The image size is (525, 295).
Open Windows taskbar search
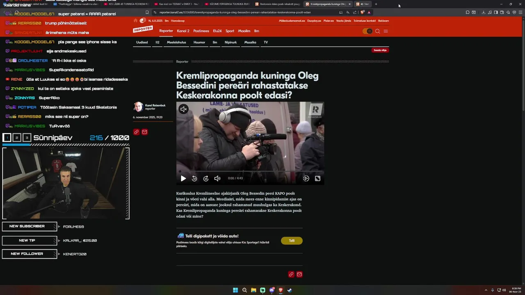(x=244, y=290)
